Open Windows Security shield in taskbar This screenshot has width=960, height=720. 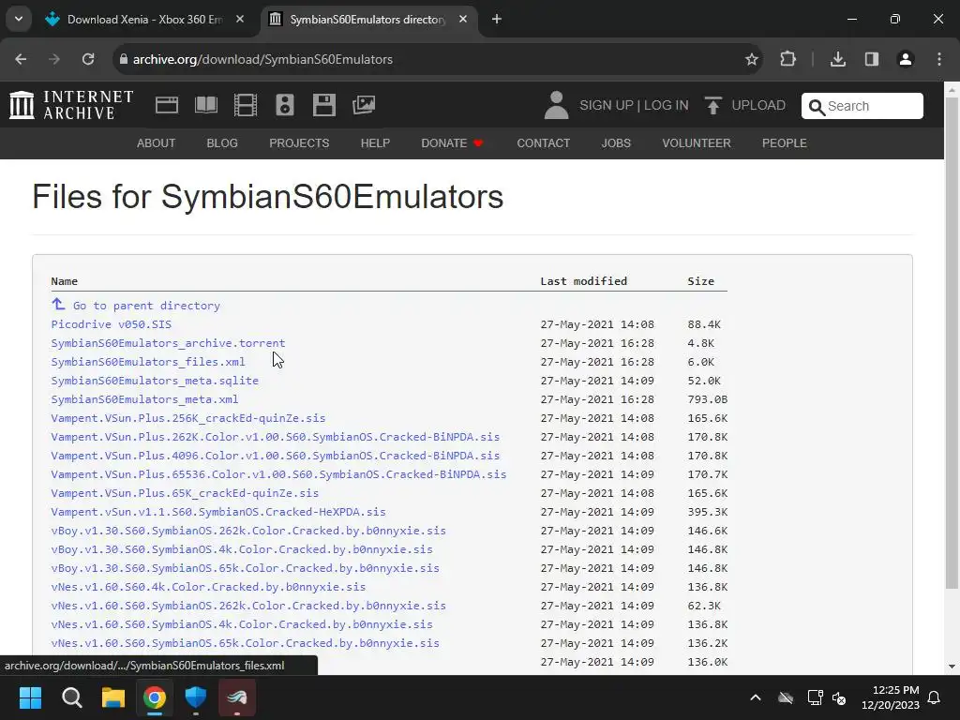click(196, 697)
